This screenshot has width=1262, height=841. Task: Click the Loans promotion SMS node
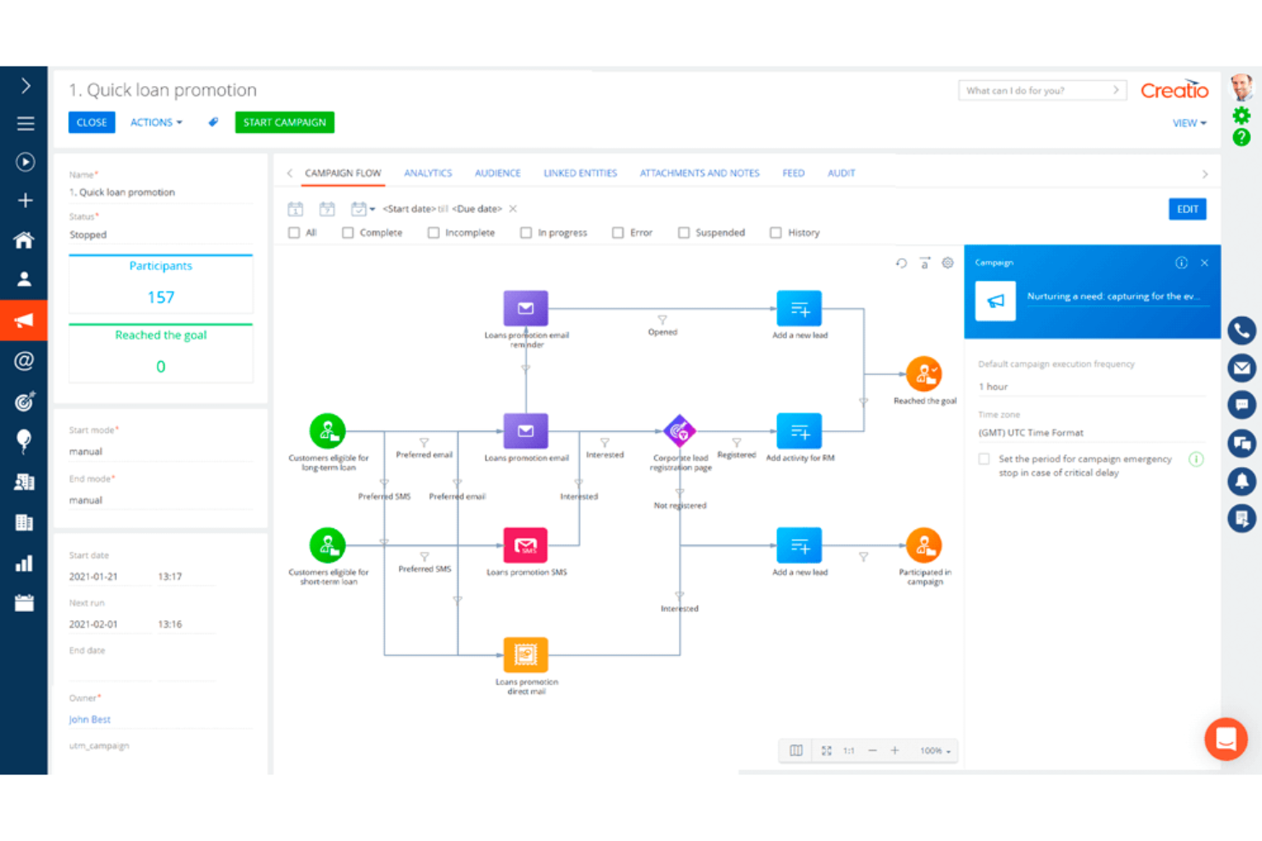tap(525, 545)
